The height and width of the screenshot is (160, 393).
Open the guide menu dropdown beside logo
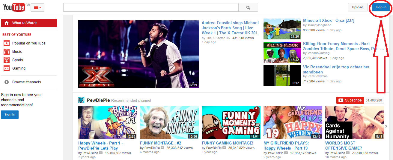(37, 7)
